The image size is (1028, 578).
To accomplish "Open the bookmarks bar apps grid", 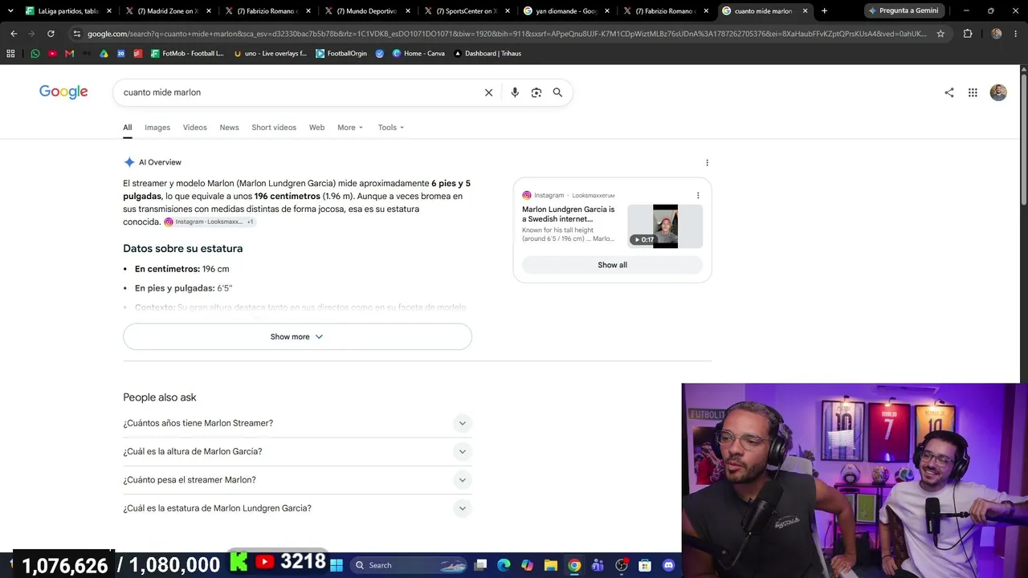I will 10,53.
